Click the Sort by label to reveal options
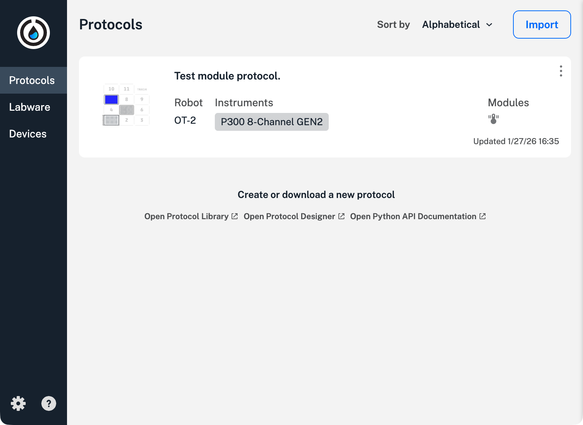Viewport: 583px width, 425px height. point(393,25)
